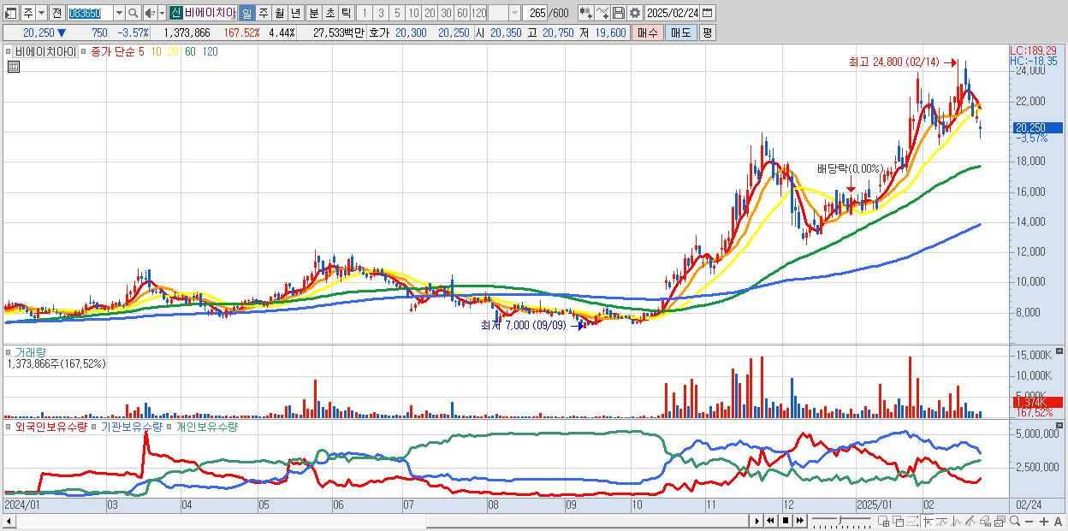Image resolution: width=1068 pixels, height=531 pixels.
Task: Click the panel layout icon at top-left
Action: (x=10, y=13)
